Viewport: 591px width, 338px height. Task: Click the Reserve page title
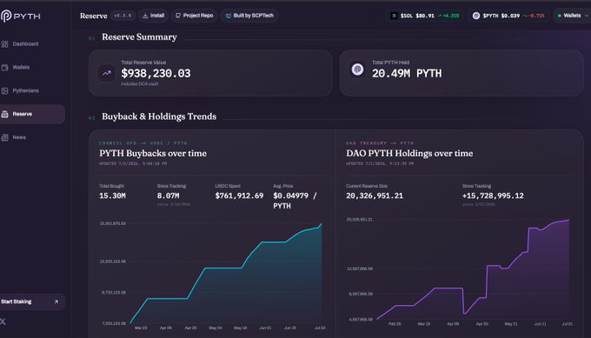point(94,16)
